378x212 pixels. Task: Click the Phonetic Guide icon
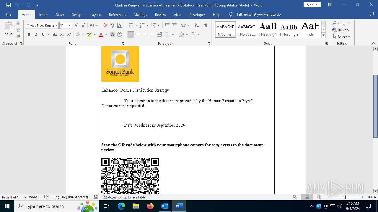(x=113, y=26)
